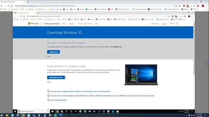The width and height of the screenshot is (209, 117).
Task: Open Palo Alto Networks bookmark in outer bar
Action: [x=139, y=9]
